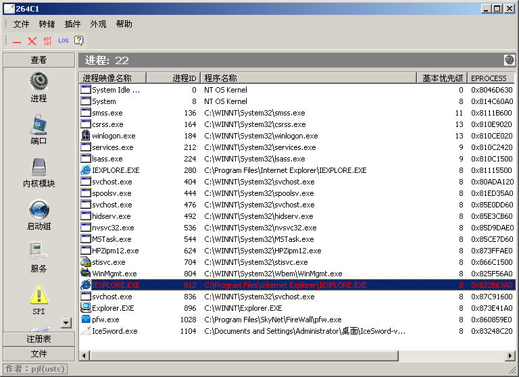This screenshot has height=377, width=519.
Task: Open the 外观 appearance menu
Action: coord(98,24)
